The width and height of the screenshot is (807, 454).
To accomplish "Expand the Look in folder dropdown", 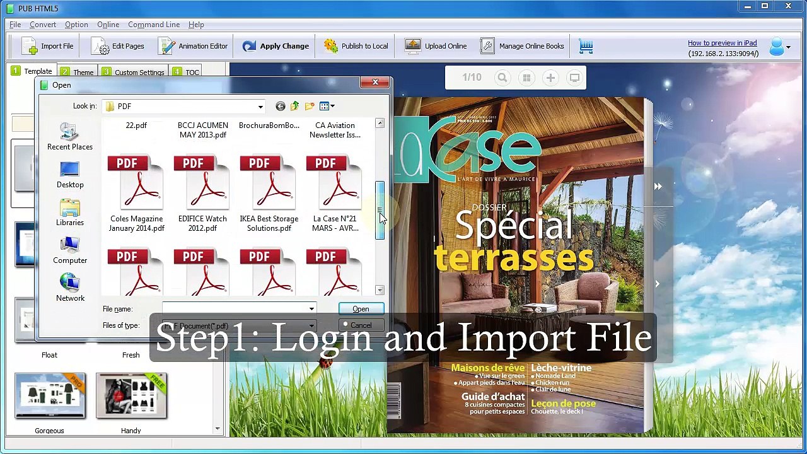I will tap(260, 107).
